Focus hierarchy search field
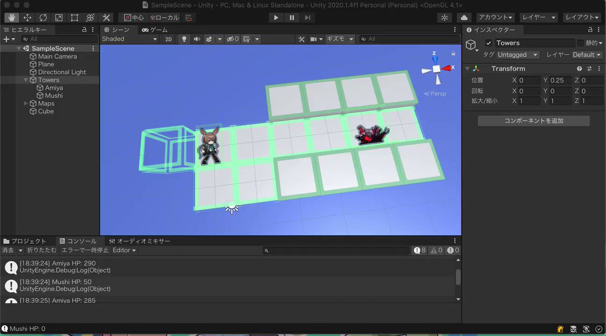This screenshot has width=606, height=336. [x=60, y=39]
